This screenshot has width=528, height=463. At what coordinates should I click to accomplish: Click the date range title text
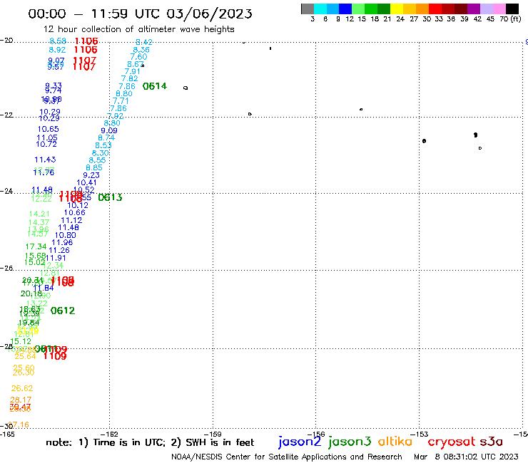pyautogui.click(x=140, y=14)
